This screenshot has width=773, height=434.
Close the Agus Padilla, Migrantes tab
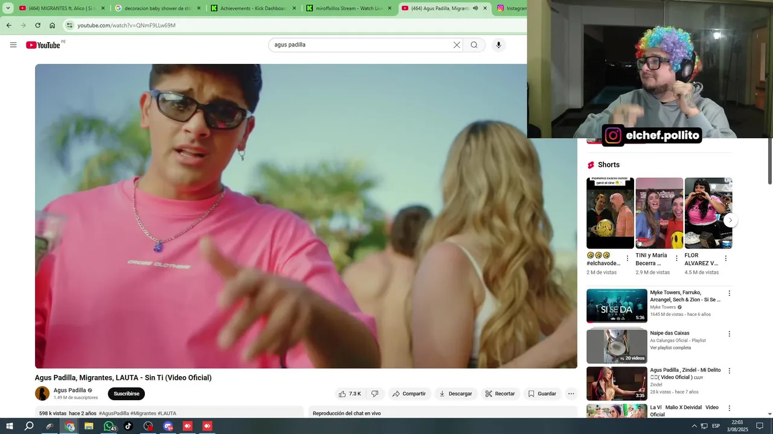click(x=485, y=8)
